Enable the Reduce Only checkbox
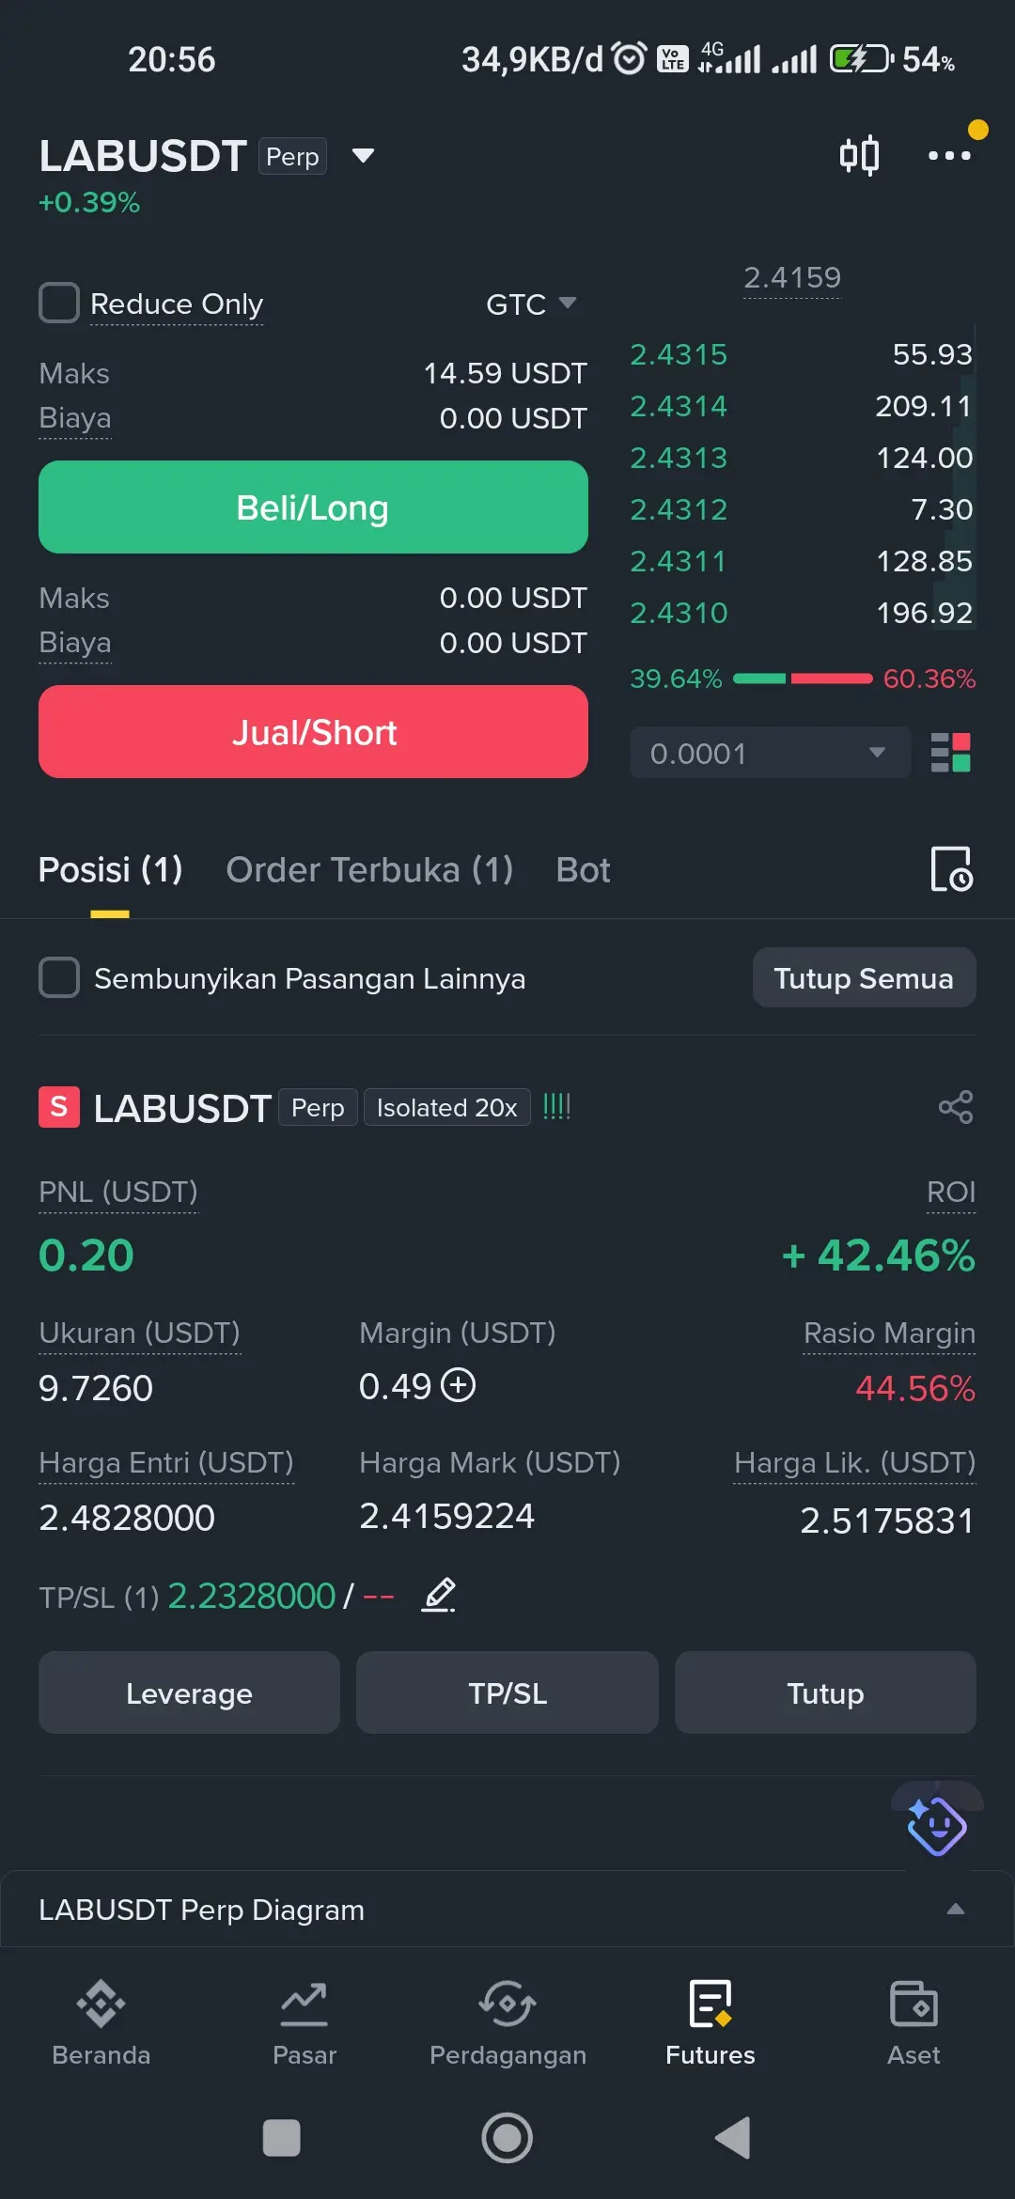 pos(58,303)
